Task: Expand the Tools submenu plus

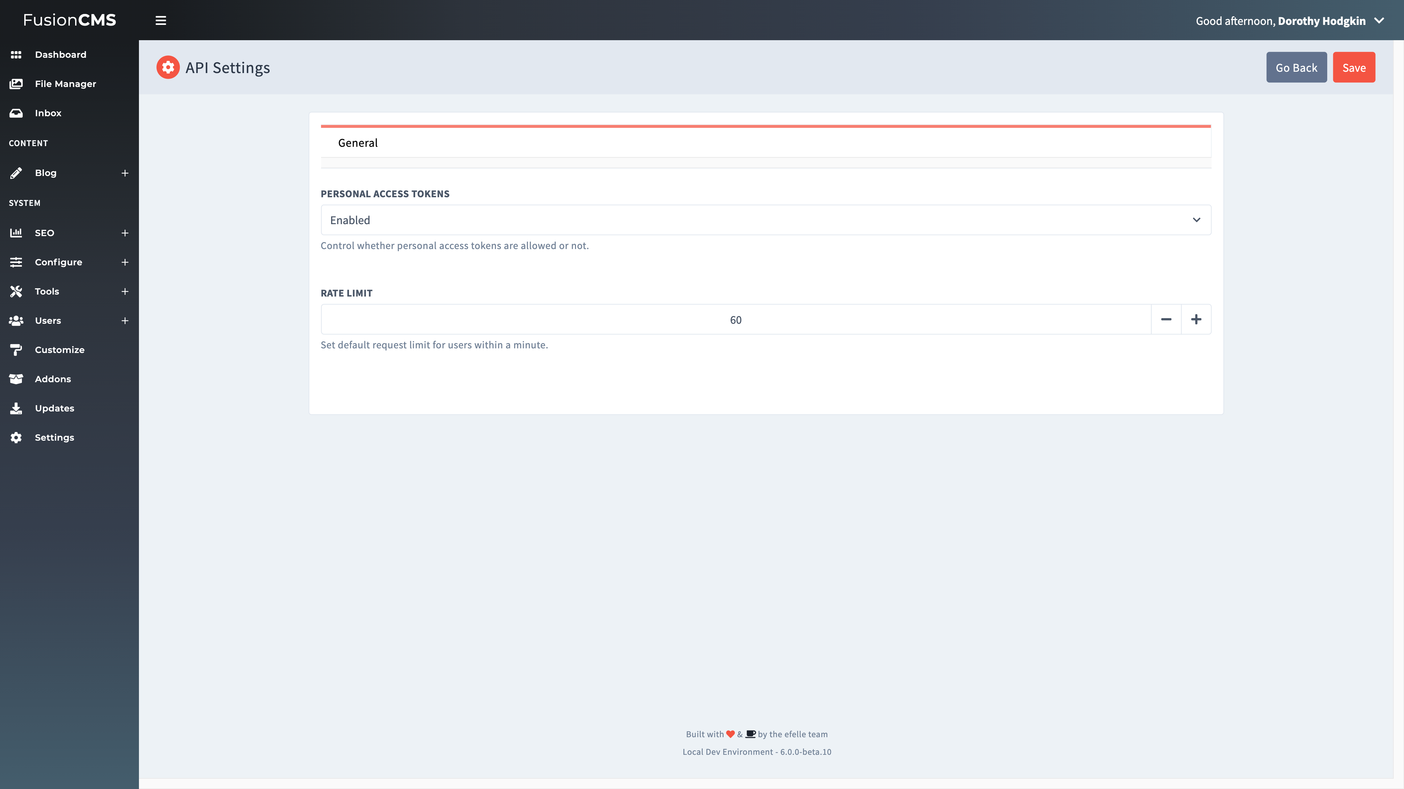Action: click(125, 291)
